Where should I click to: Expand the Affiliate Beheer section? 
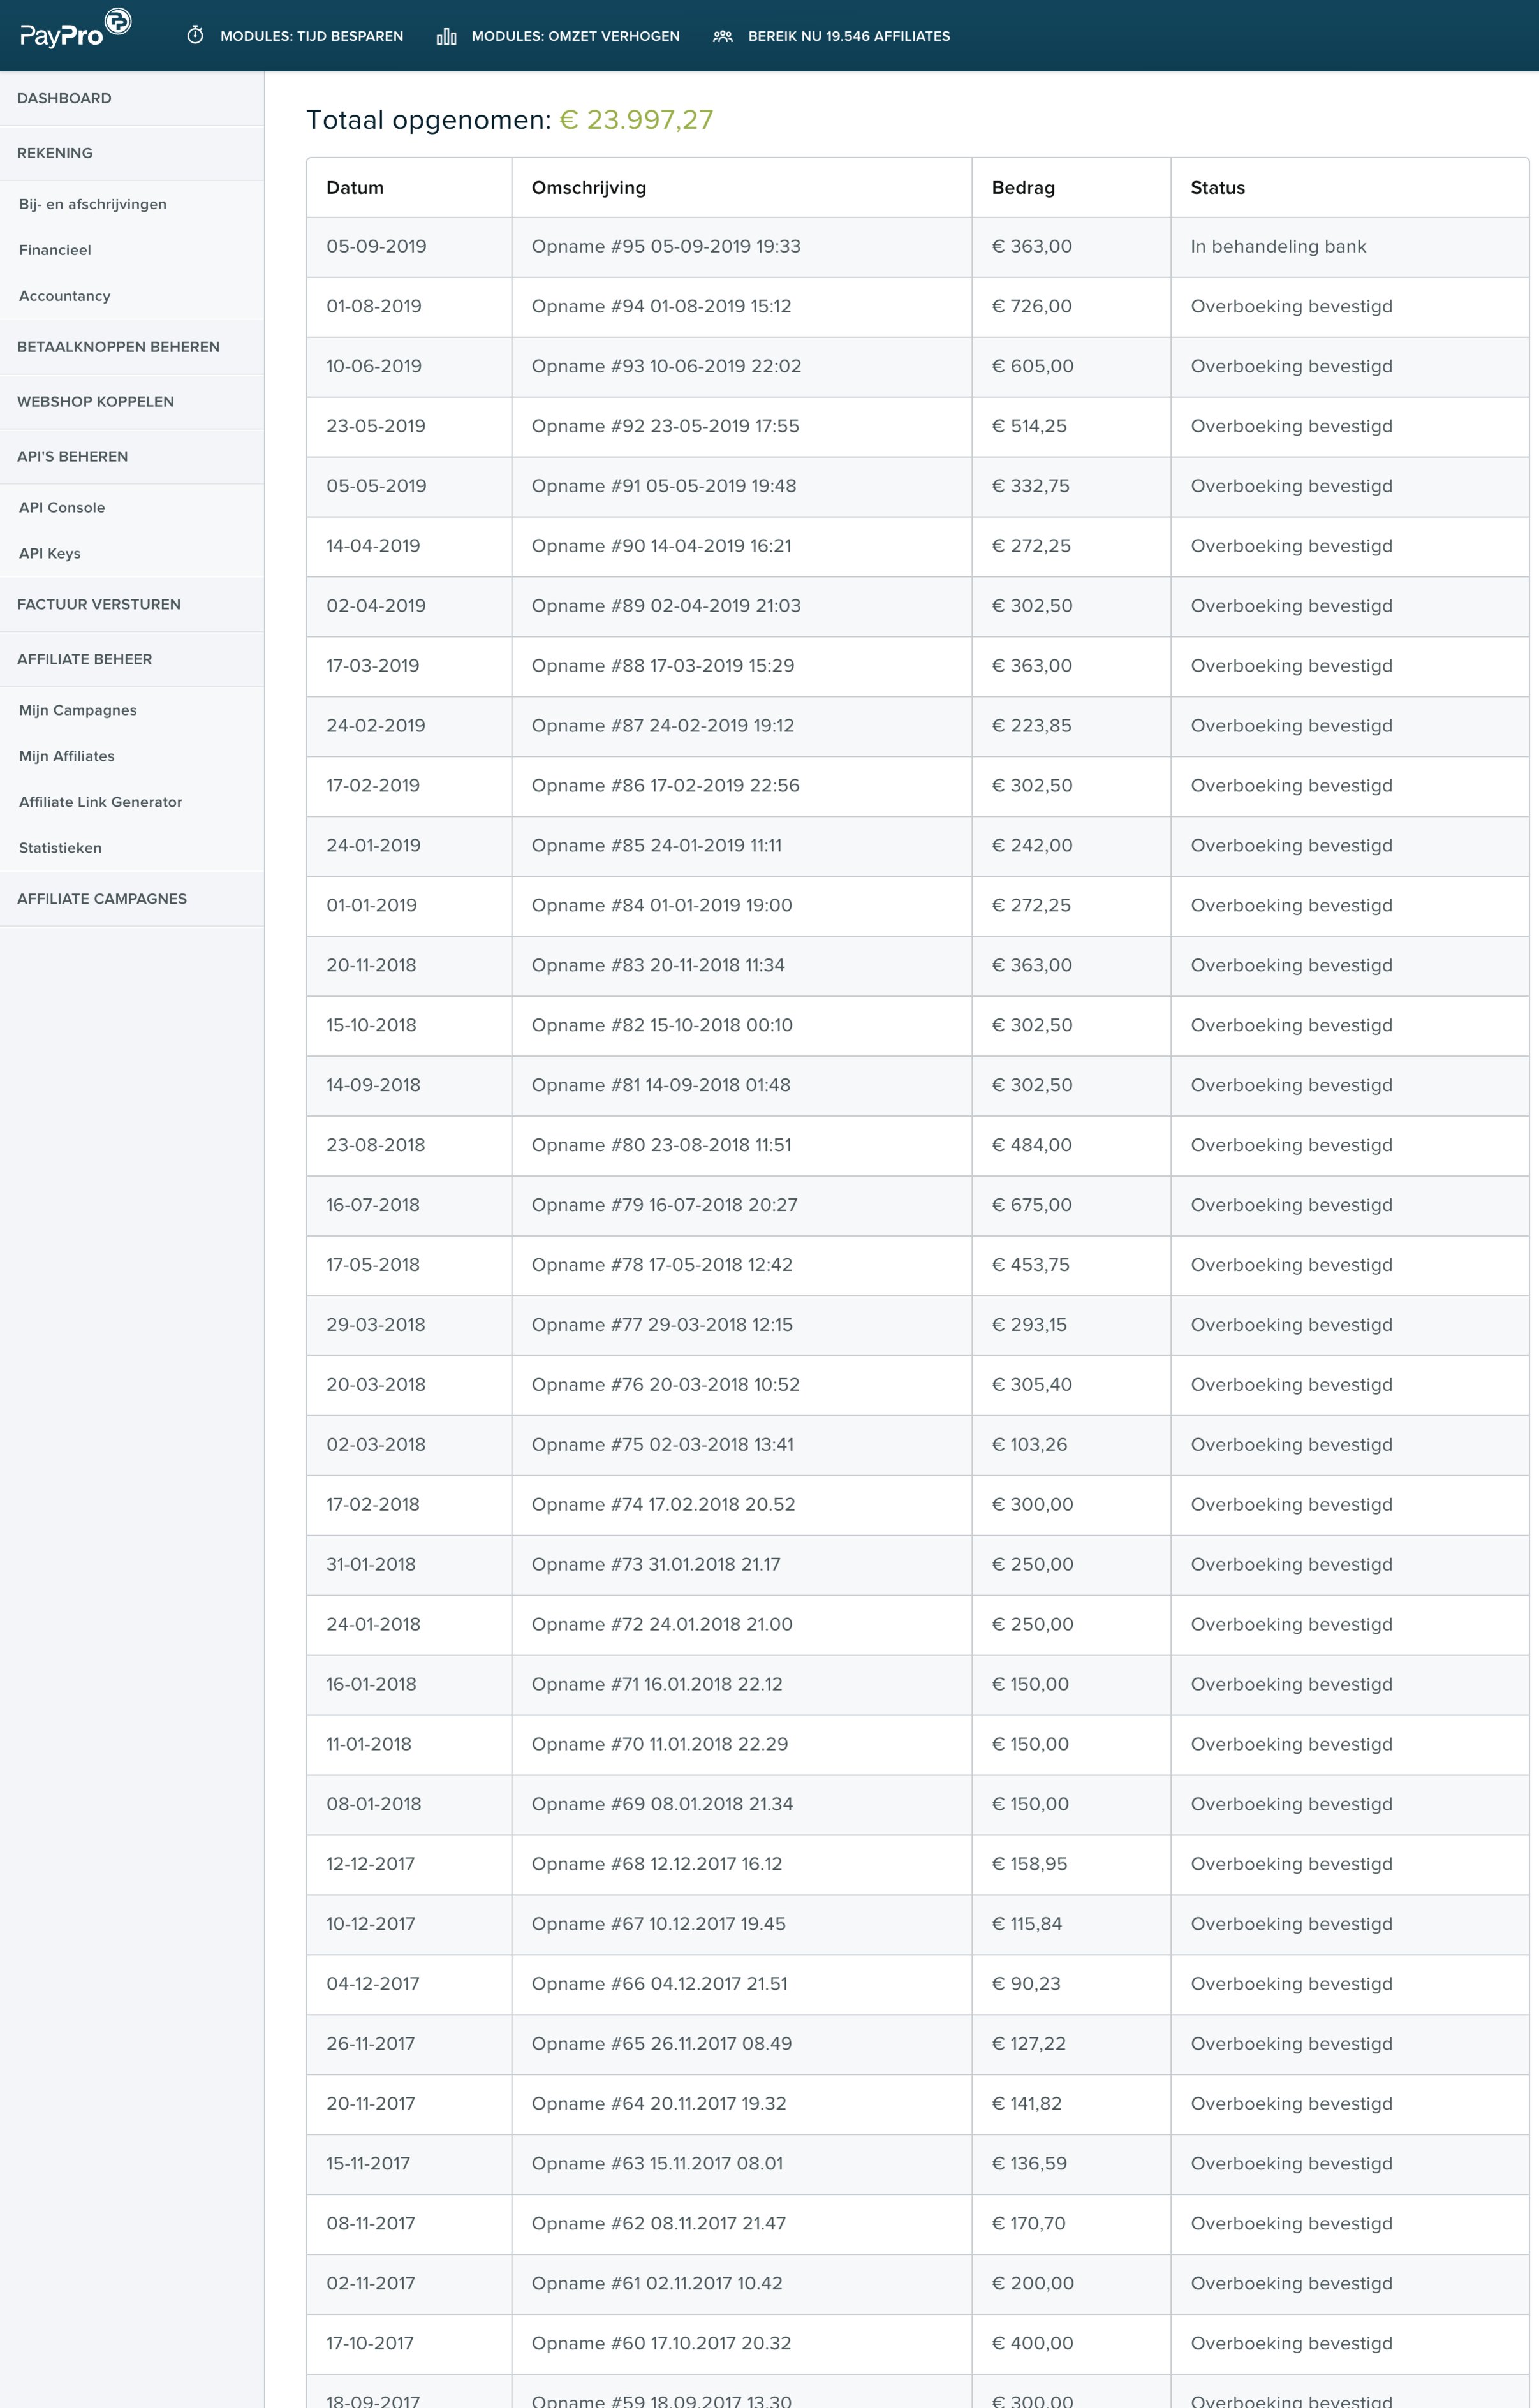(132, 660)
